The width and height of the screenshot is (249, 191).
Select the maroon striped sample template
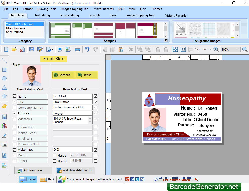point(104,30)
